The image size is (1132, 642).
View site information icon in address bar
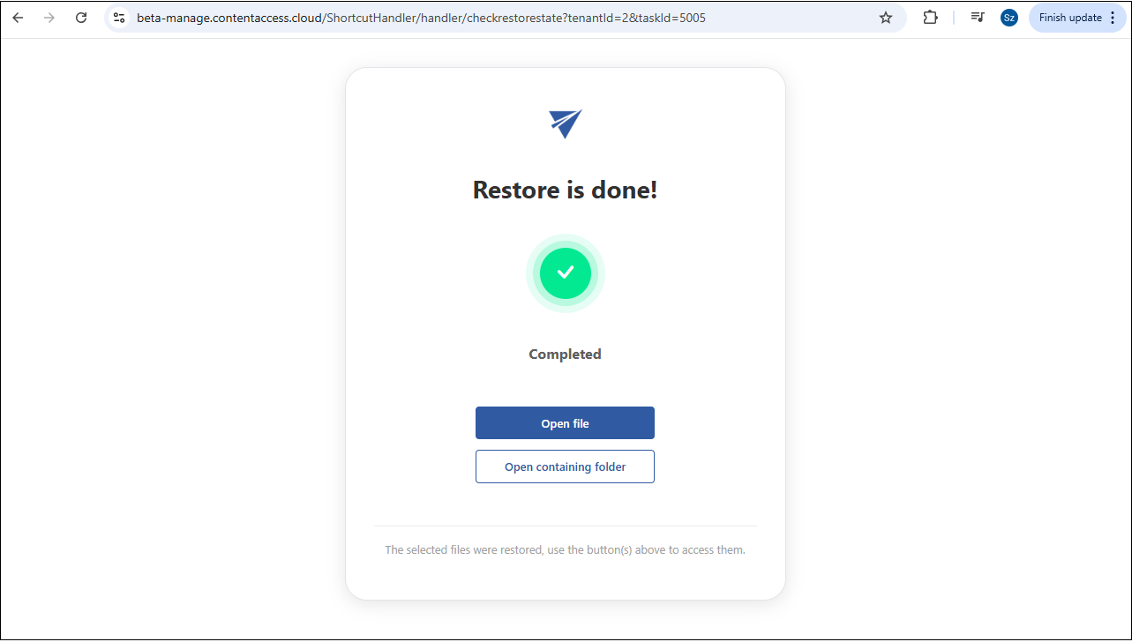[x=119, y=18]
